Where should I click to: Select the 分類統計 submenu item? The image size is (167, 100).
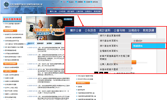tap(148, 41)
